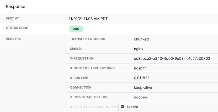Click the Expand button

click(129, 107)
